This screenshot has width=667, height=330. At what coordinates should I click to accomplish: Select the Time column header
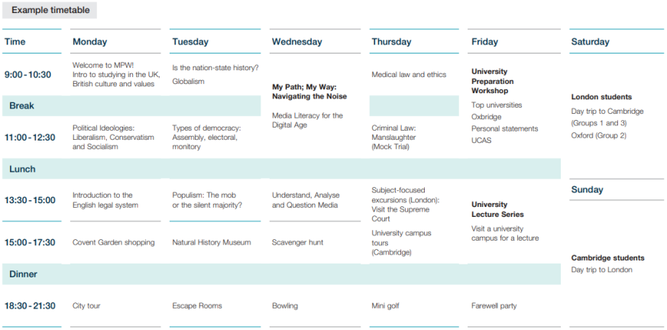point(15,42)
